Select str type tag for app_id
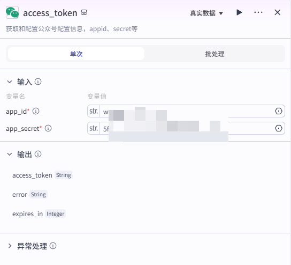This screenshot has width=291, height=265. pyautogui.click(x=94, y=111)
